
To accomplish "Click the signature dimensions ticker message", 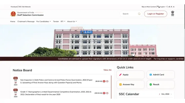I will pos(105,59).
